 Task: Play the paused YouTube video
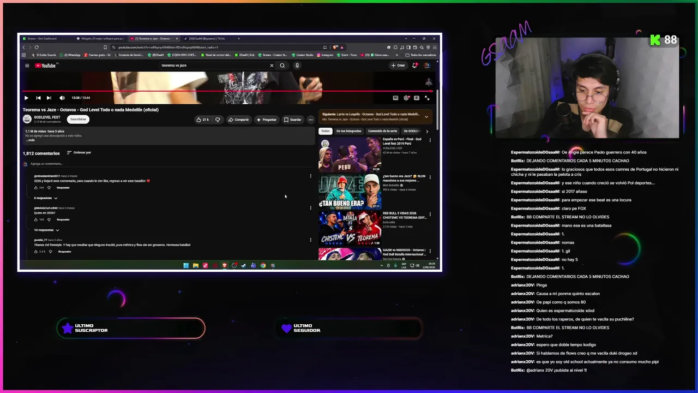tap(26, 98)
